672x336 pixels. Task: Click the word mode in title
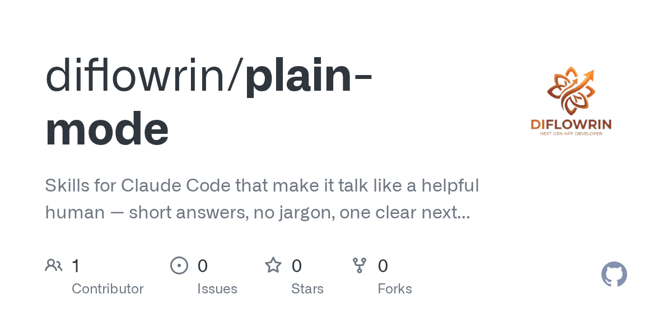click(x=107, y=129)
